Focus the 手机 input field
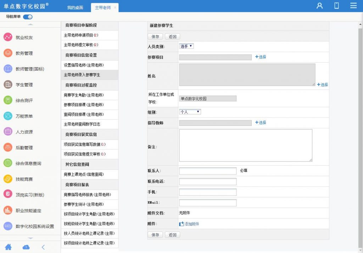The image size is (363, 253). (x=208, y=192)
